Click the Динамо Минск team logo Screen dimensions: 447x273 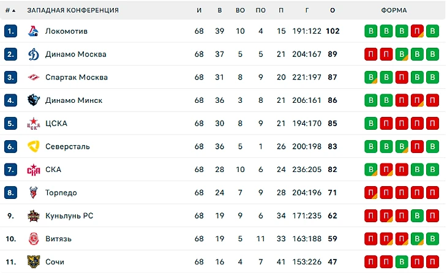(34, 100)
